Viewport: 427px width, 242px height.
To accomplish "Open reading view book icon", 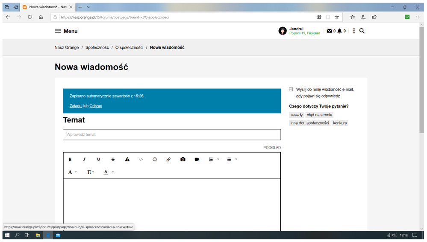I will coord(328,17).
